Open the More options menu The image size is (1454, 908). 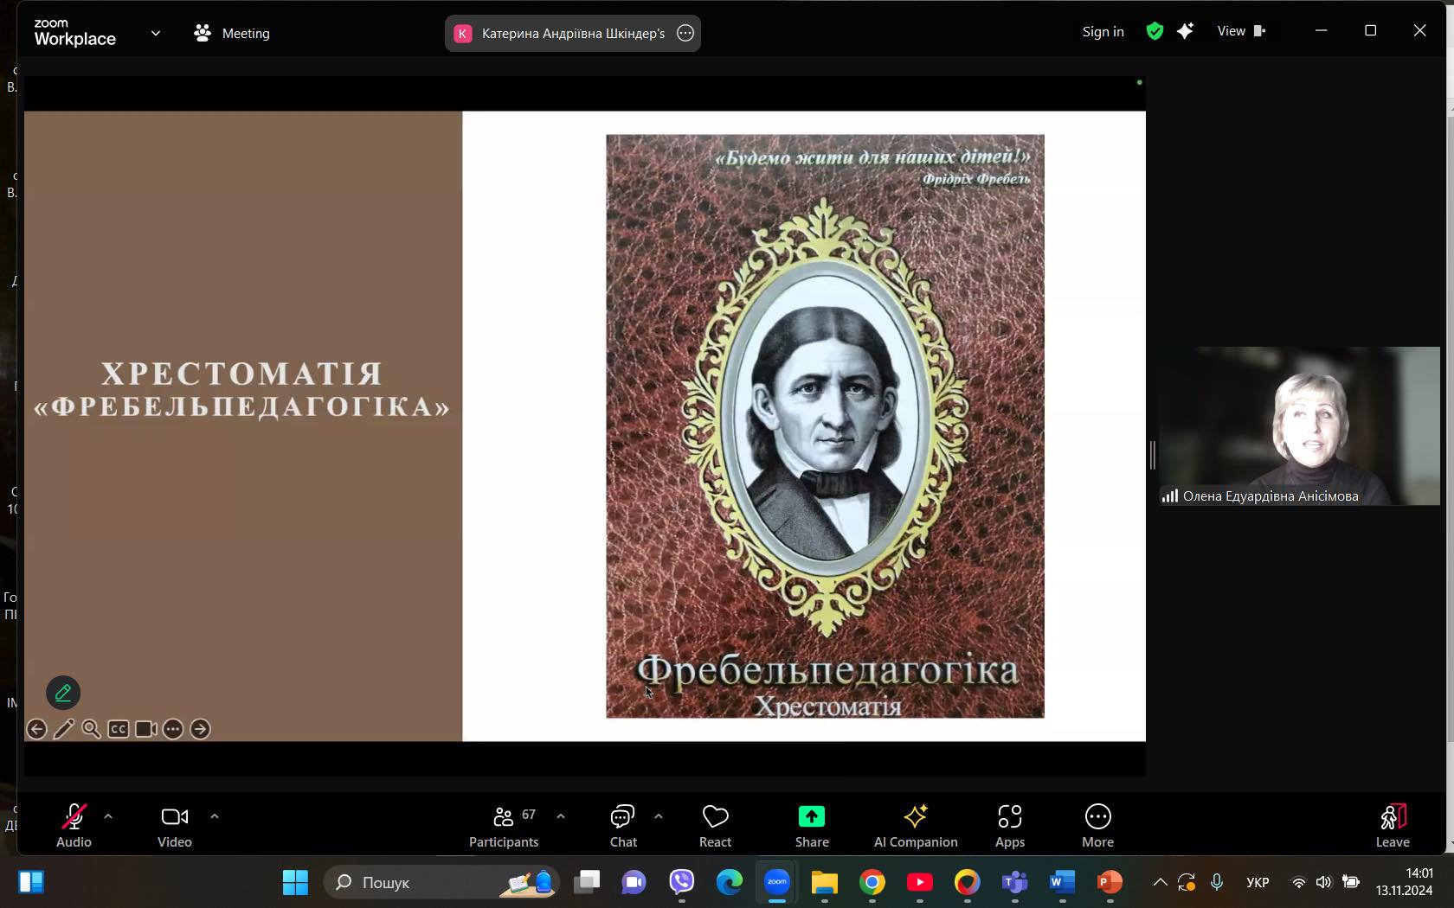point(1097,825)
